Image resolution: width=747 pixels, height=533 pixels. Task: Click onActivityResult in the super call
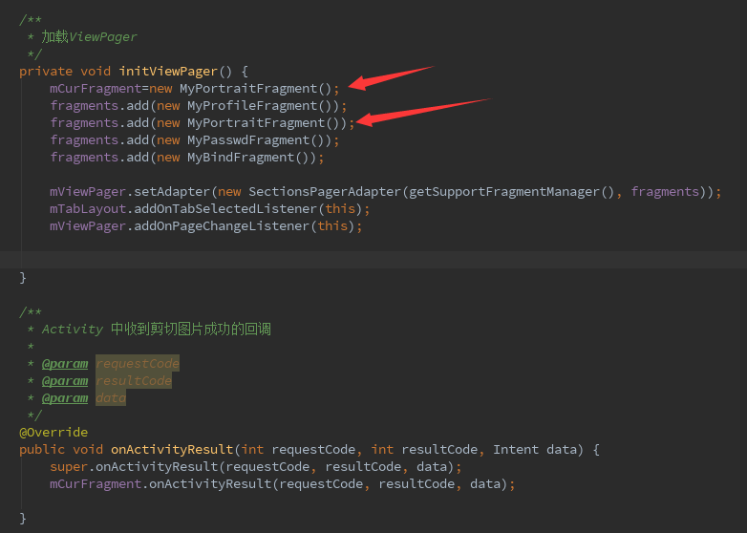tap(157, 466)
